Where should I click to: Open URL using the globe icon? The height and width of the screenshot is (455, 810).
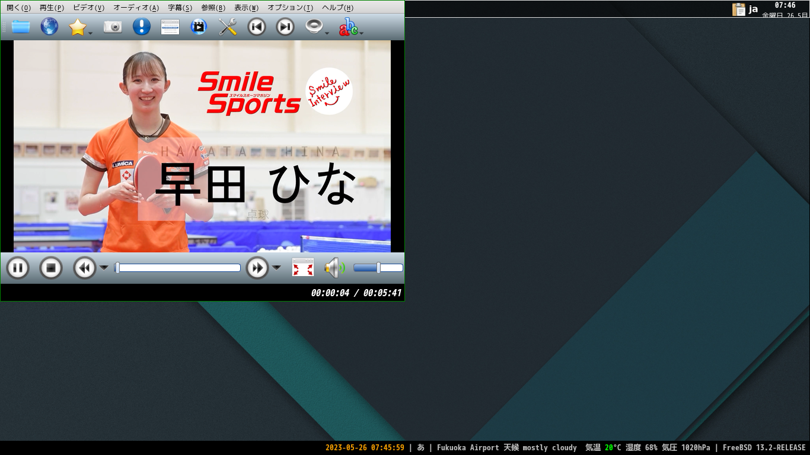click(49, 27)
